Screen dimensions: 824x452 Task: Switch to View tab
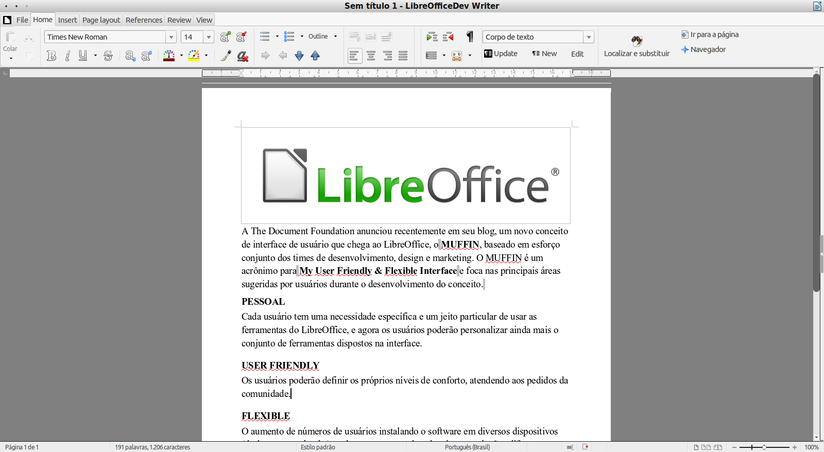(x=204, y=20)
